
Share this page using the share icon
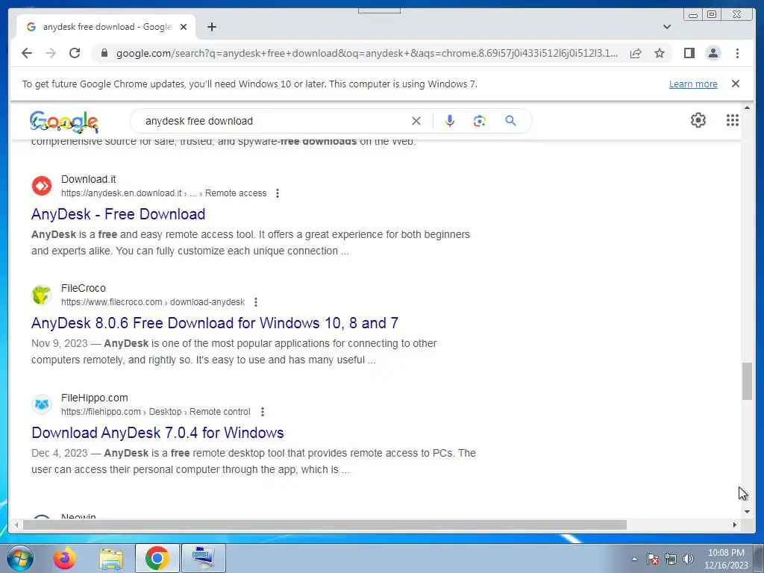[x=636, y=53]
